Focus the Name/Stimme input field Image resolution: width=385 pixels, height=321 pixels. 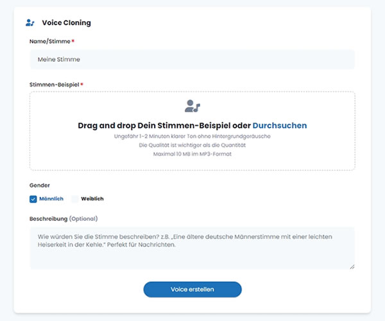click(192, 60)
